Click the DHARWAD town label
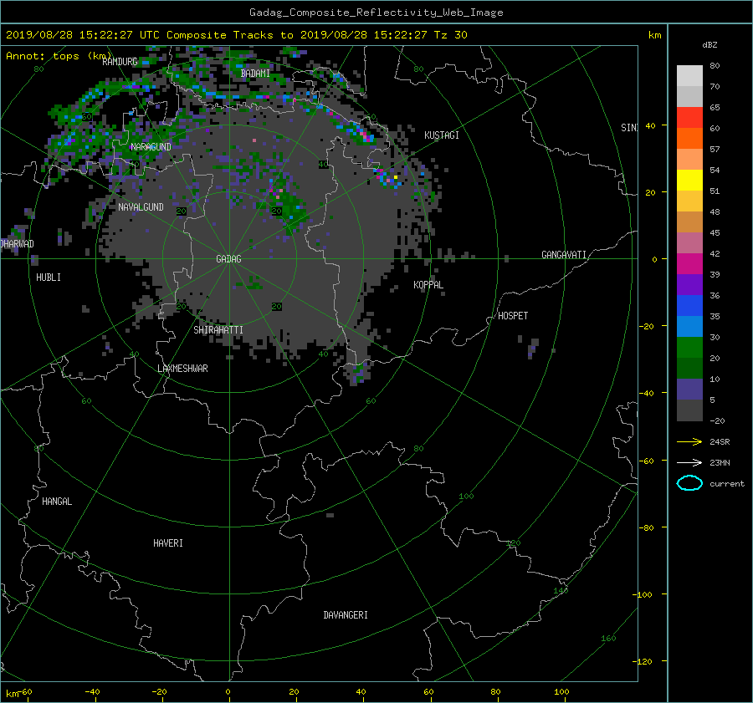The width and height of the screenshot is (753, 703). tap(18, 244)
